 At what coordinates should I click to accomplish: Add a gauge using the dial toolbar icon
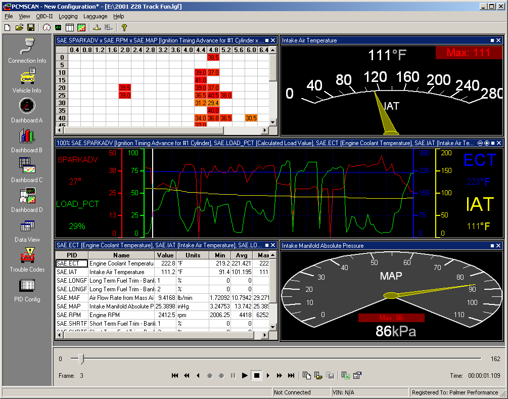[47, 27]
